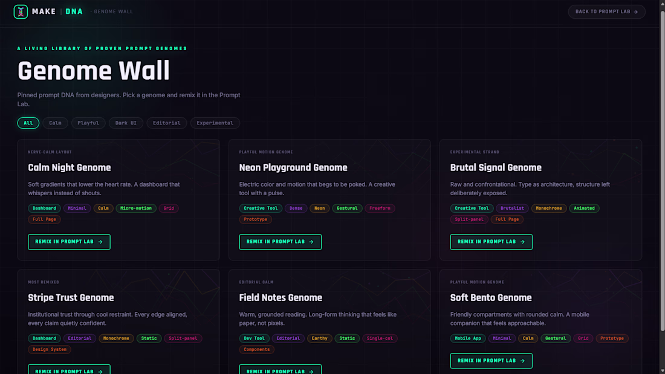Remix Field Notes Genome in Prompt Lab
This screenshot has width=665, height=374.
tap(281, 369)
